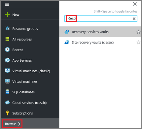
Task: Open Virtual machines (classic)
Action: tap(30, 71)
